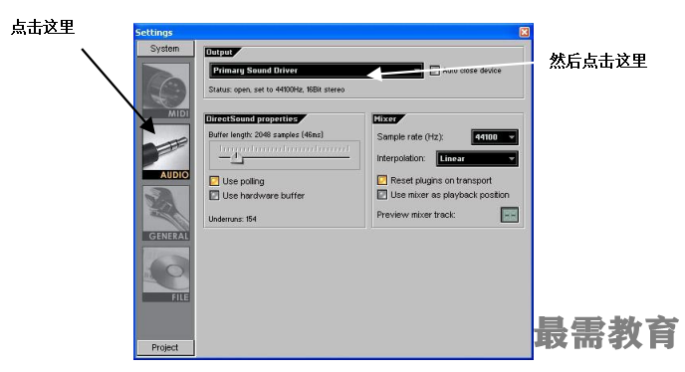Adjust the Buffer length slider handle
This screenshot has width=685, height=372.
236,157
